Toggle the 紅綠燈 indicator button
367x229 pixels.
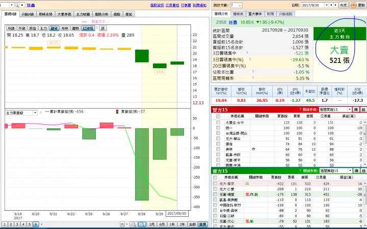(x=88, y=28)
